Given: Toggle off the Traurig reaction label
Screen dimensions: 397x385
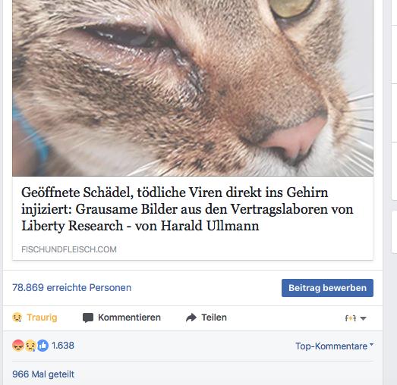Looking at the screenshot, I should click(42, 318).
